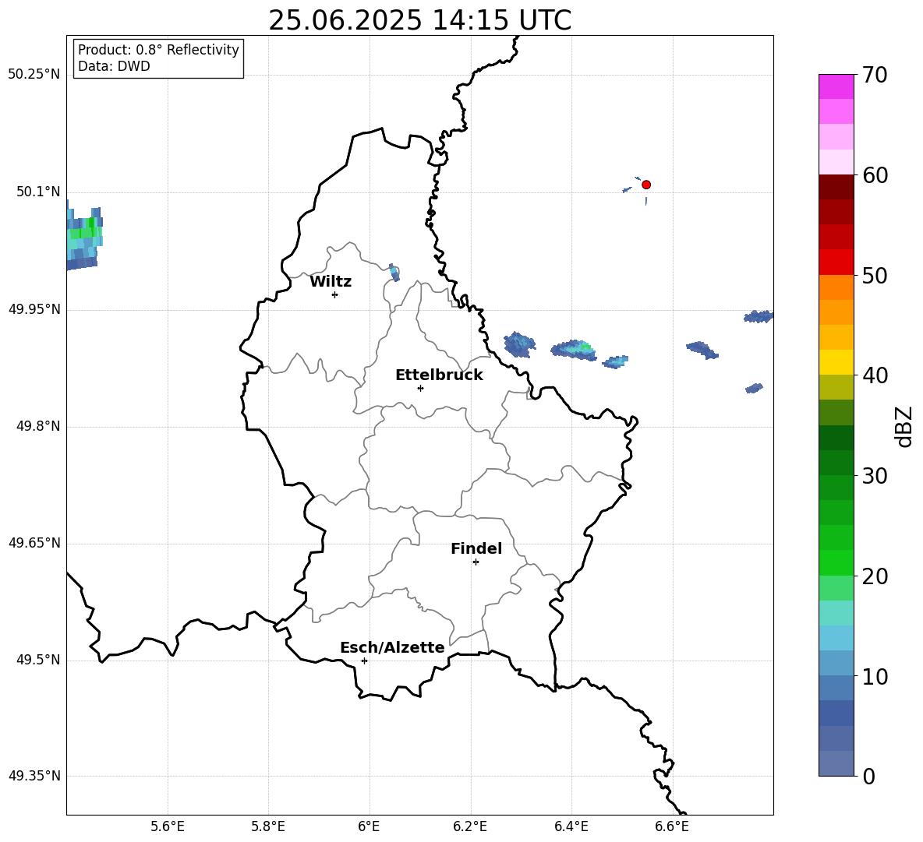Click the 5.8°E longitude label
Screen dimensions: 923x842
pyautogui.click(x=268, y=826)
